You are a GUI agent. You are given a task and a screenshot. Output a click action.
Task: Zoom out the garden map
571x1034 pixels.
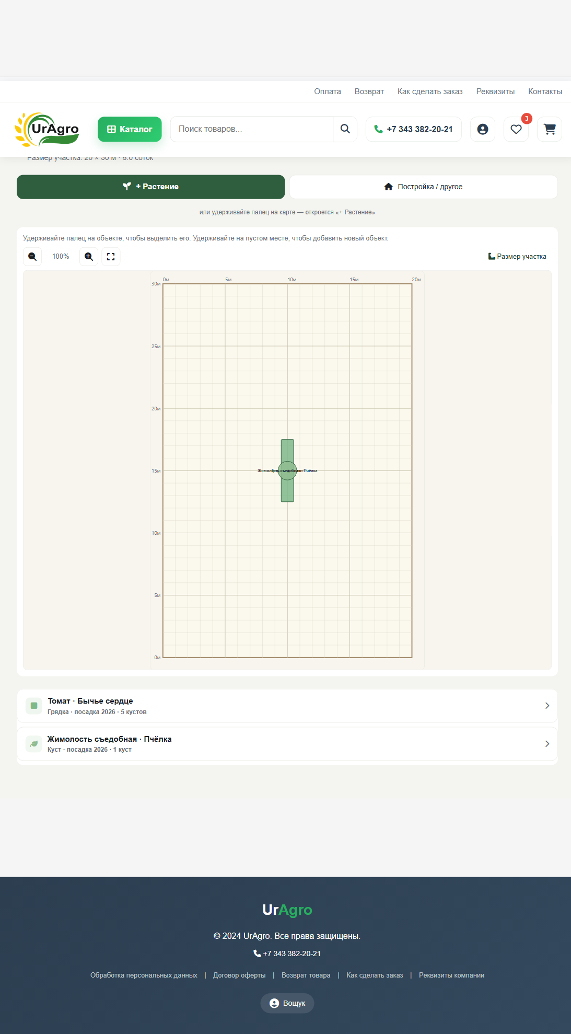point(32,257)
